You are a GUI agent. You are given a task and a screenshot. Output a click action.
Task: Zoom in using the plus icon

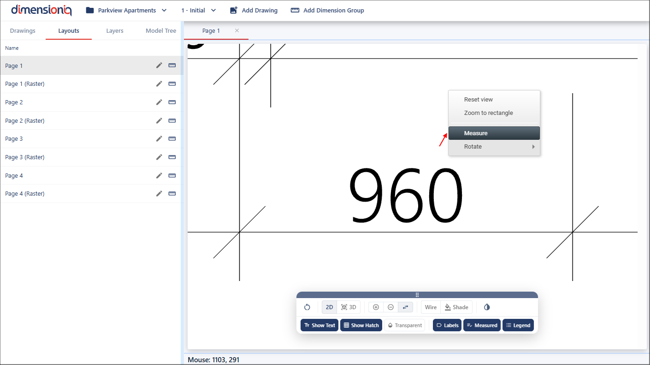point(376,307)
